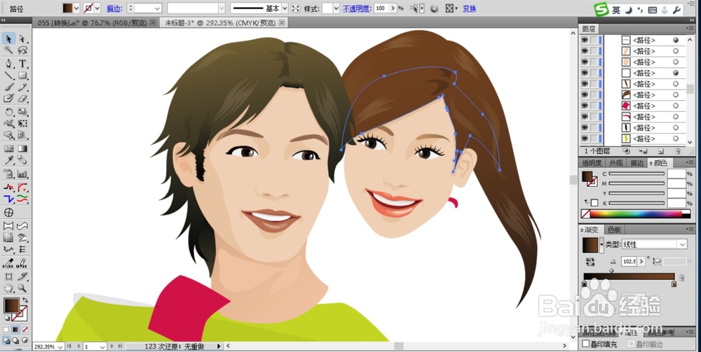Switch to the 055 [转换].ai document tab
Viewport: 701px width, 352px height.
click(x=92, y=22)
